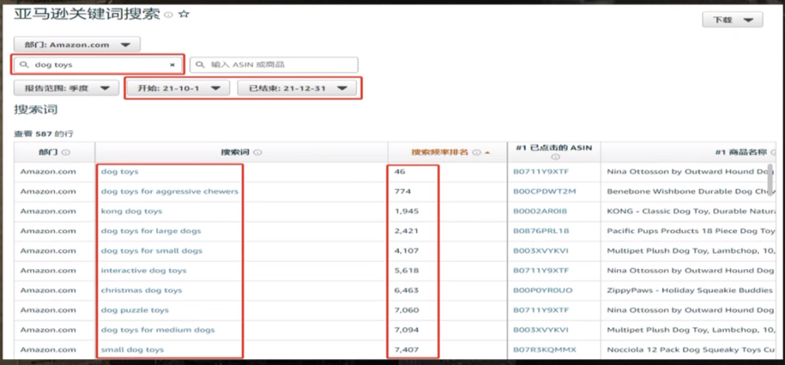Clear the dog toys search with x icon

pyautogui.click(x=172, y=65)
